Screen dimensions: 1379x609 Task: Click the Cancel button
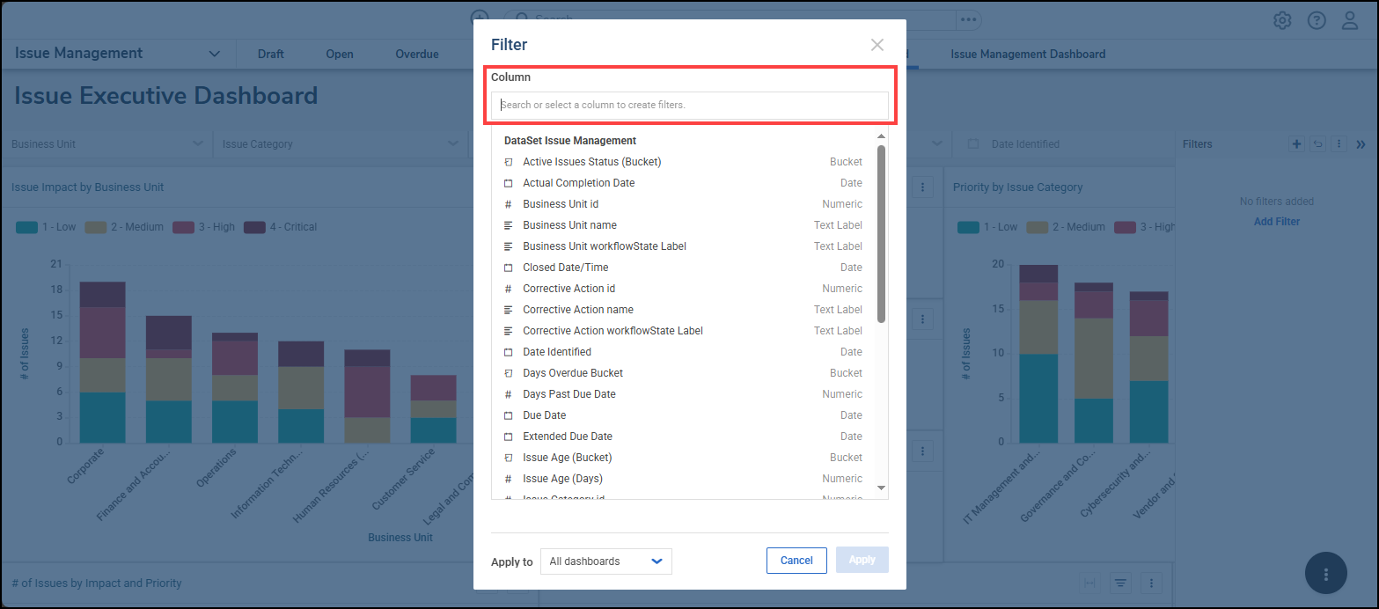tap(796, 561)
